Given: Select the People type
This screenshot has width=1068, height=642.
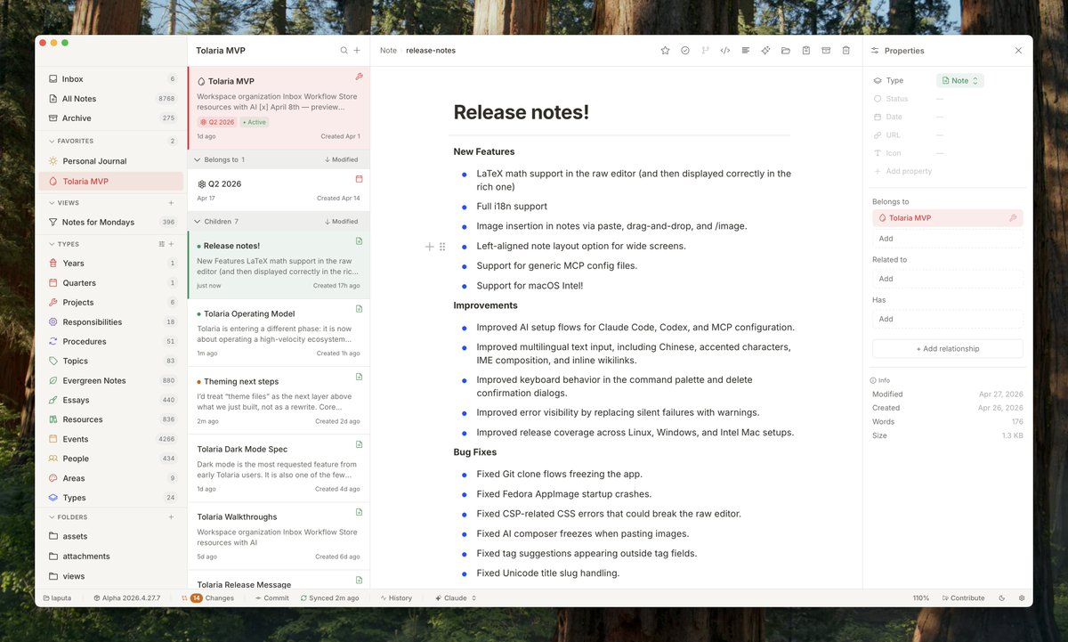Looking at the screenshot, I should click(111, 459).
